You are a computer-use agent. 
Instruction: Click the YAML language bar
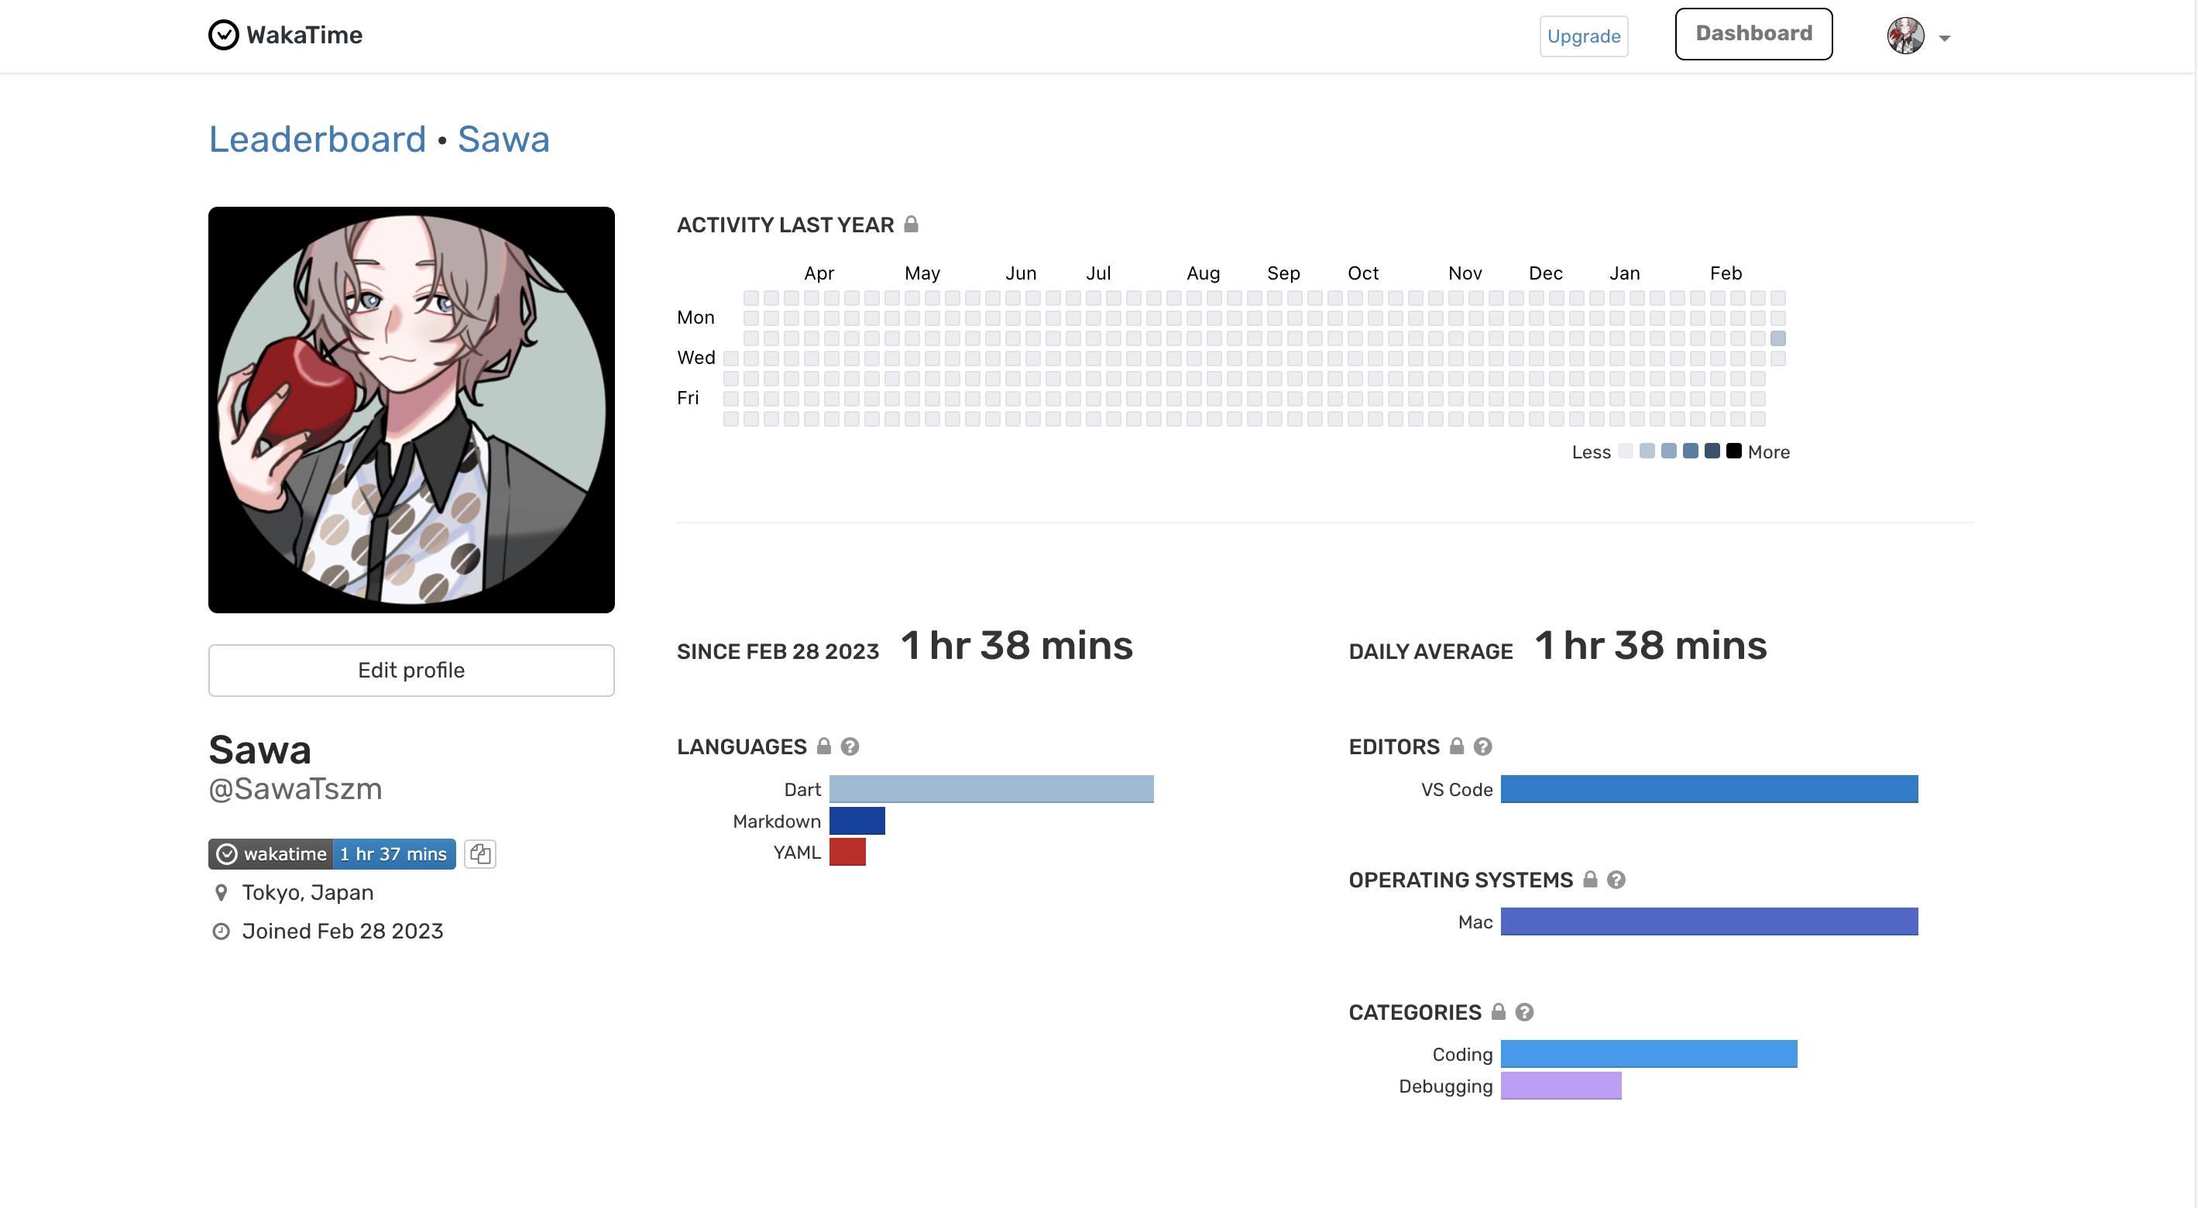pyautogui.click(x=847, y=853)
